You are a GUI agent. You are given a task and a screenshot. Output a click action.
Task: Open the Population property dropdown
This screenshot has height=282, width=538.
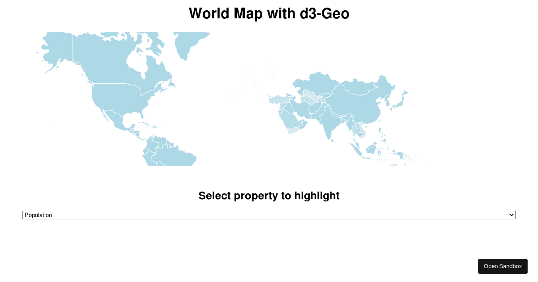pos(269,215)
